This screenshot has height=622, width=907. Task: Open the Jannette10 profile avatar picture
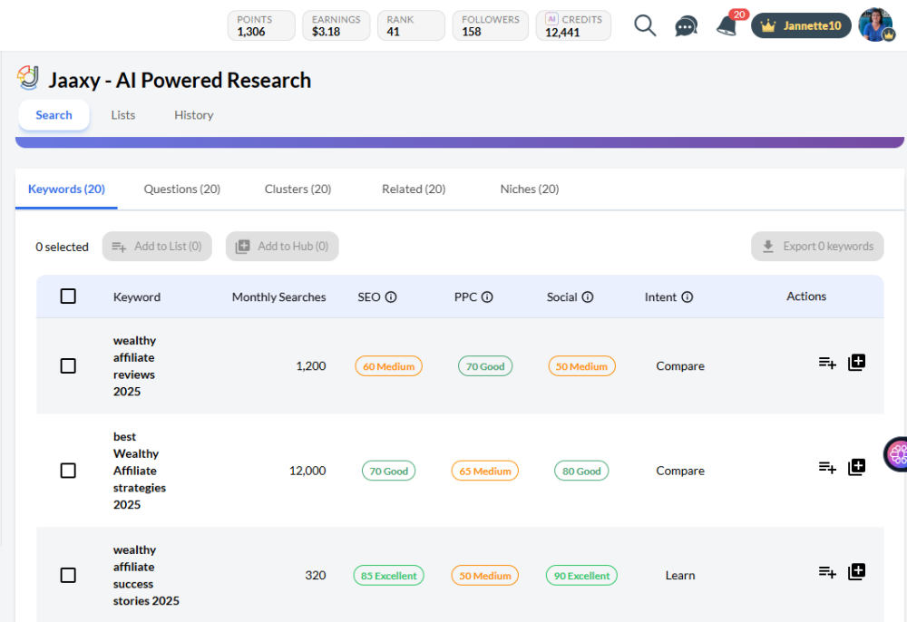875,25
